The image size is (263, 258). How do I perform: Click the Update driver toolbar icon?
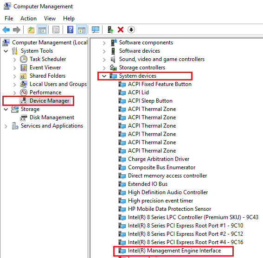pyautogui.click(x=110, y=30)
